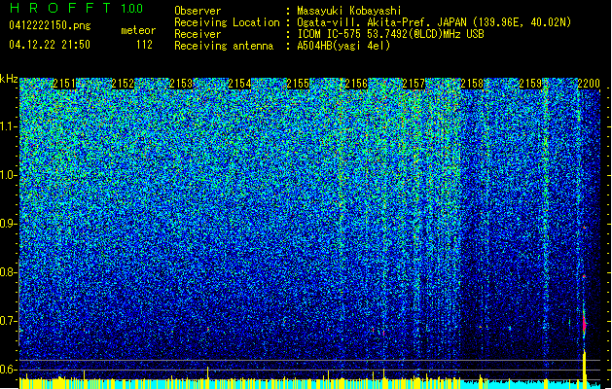
Task: Select the 0.7 frequency axis label
Action: click(x=9, y=321)
